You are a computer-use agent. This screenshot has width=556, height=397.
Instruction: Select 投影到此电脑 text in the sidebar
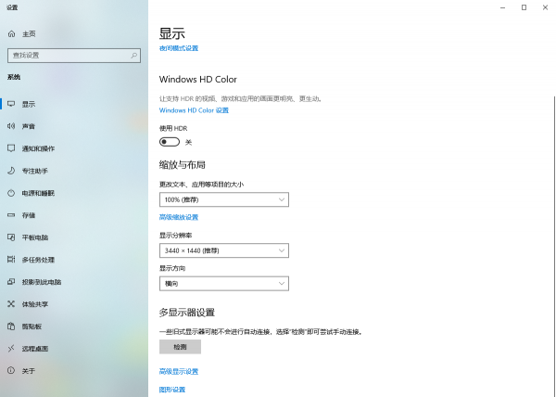click(x=42, y=282)
